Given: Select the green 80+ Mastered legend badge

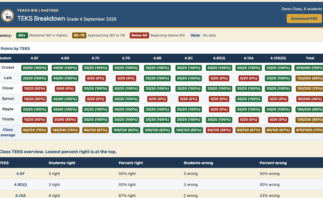Looking at the screenshot, I should click(x=22, y=35).
